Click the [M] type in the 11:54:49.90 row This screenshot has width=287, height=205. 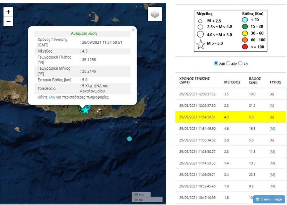click(x=272, y=129)
